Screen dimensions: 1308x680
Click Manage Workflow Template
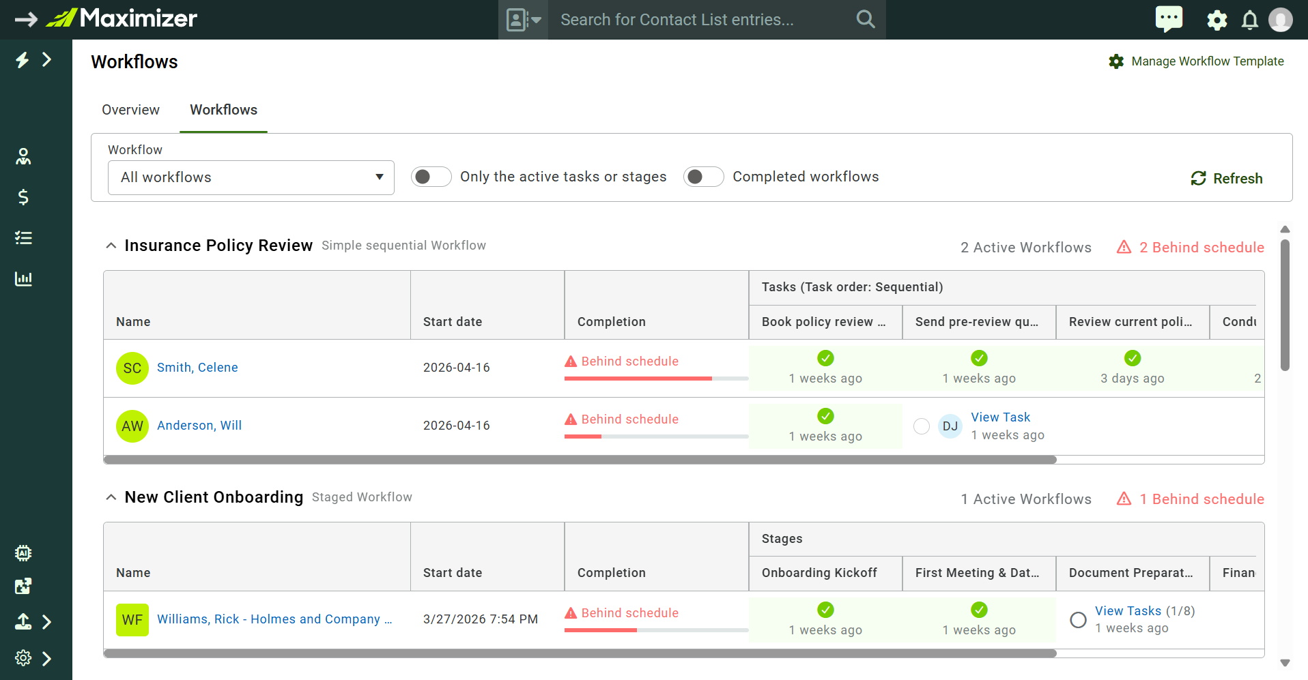[x=1196, y=61]
